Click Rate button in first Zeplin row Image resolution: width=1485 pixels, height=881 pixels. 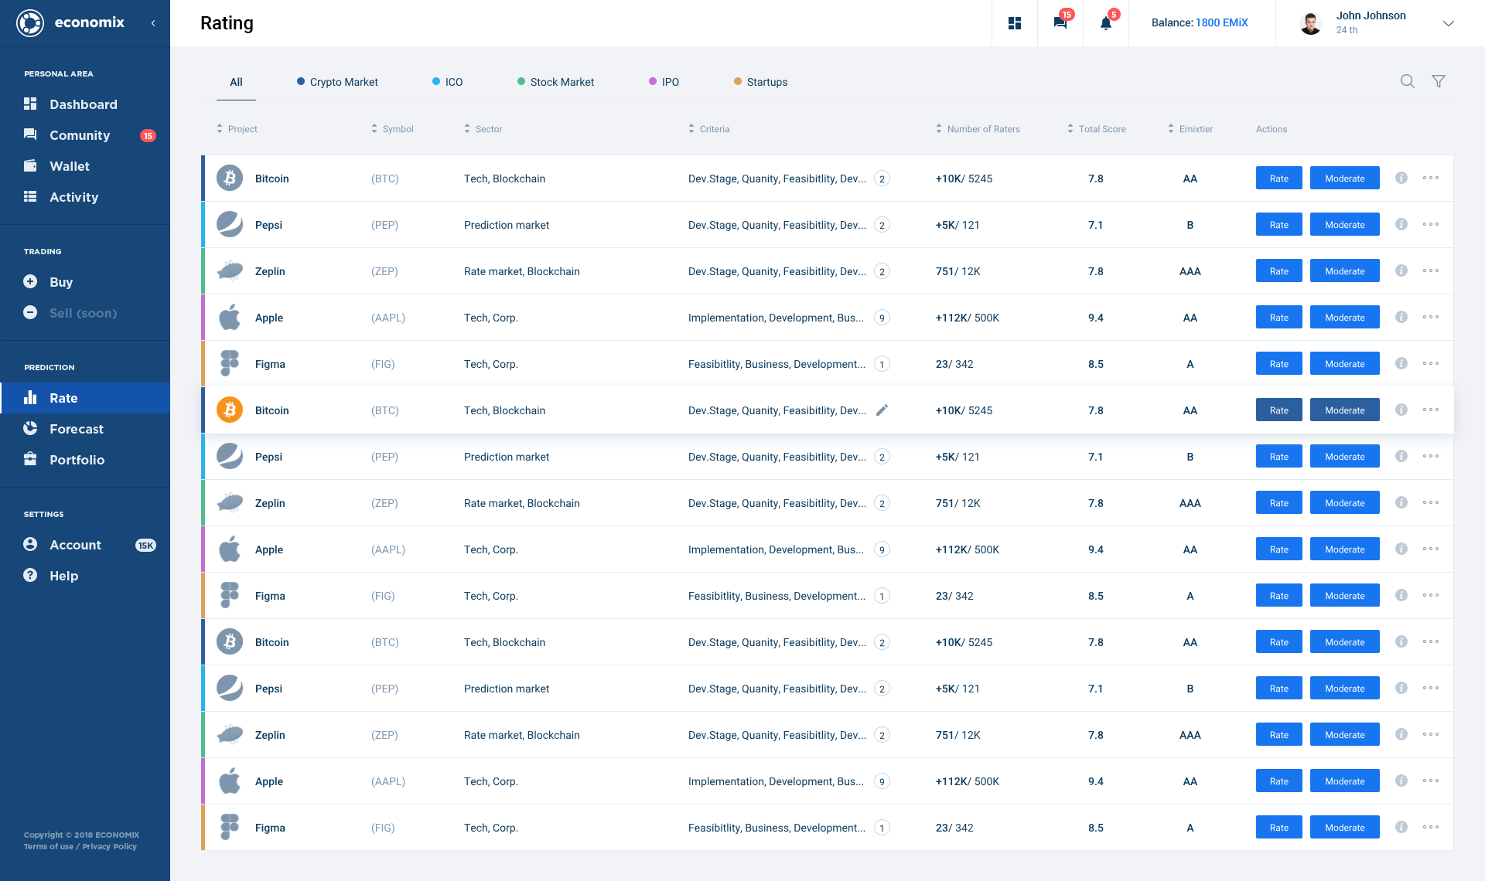1278,270
